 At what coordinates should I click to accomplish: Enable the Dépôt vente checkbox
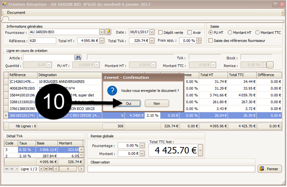(160, 32)
